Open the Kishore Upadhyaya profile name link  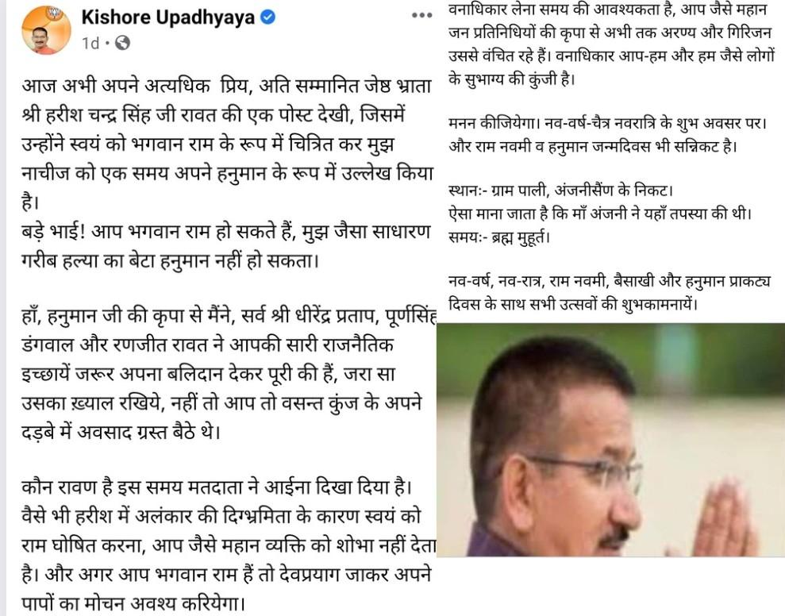tap(168, 17)
